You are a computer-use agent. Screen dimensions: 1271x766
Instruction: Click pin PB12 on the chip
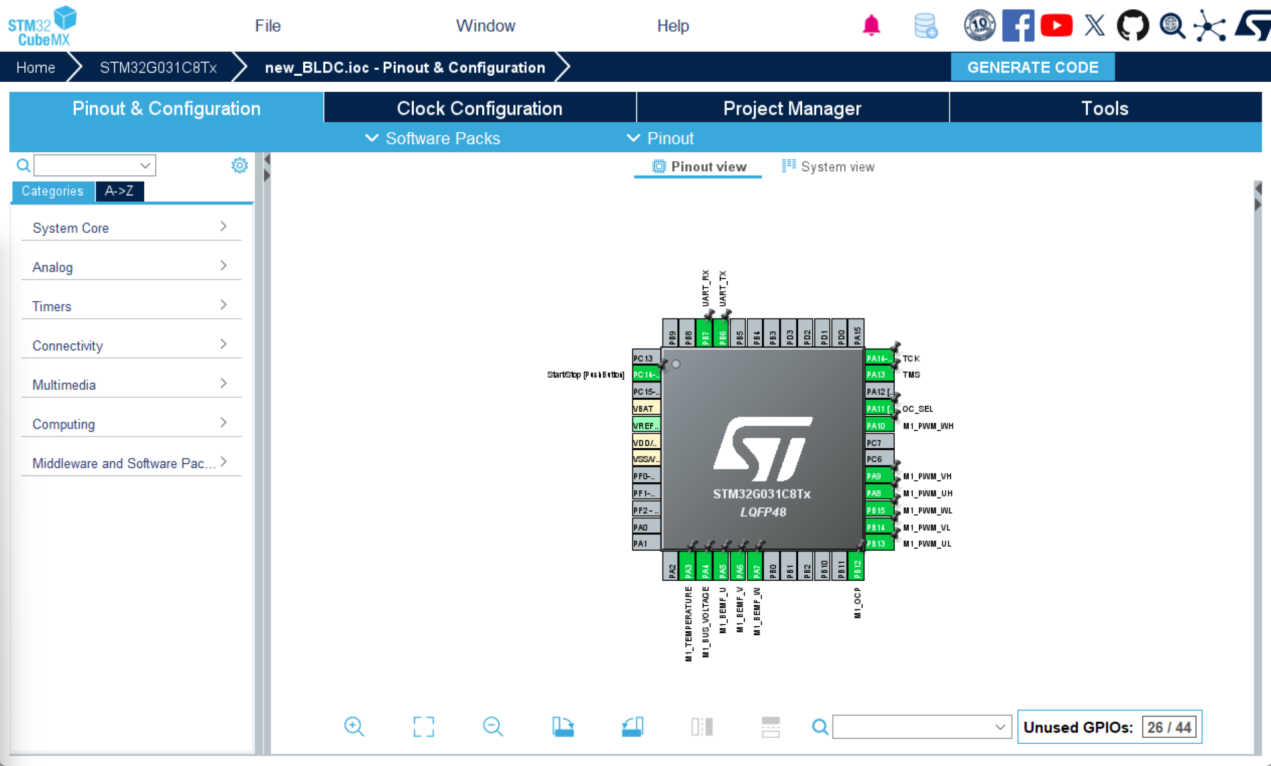tap(856, 566)
